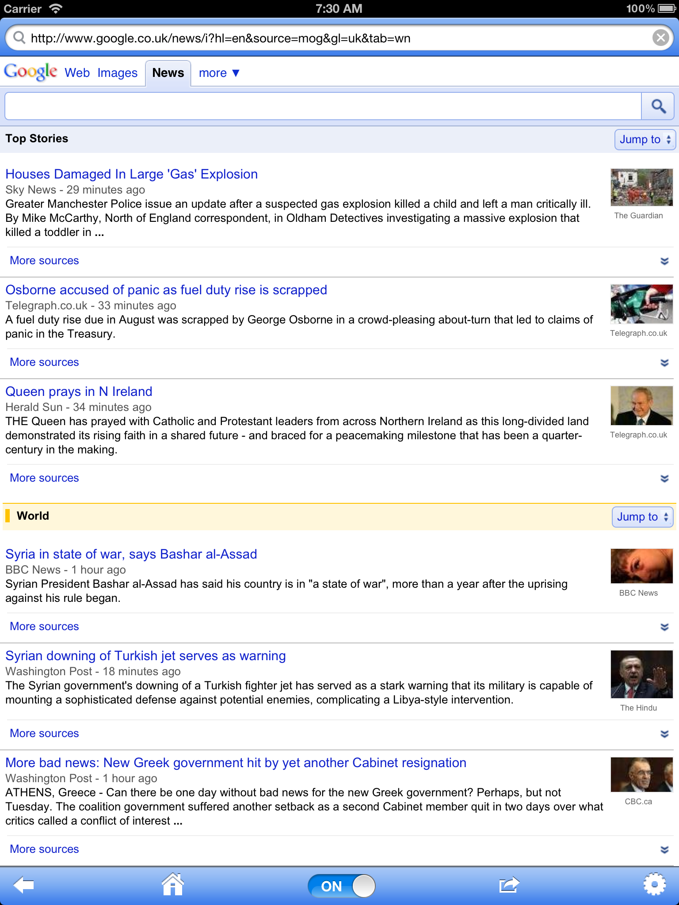Click the 'Top Stories' section heading
This screenshot has width=679, height=905.
(37, 139)
